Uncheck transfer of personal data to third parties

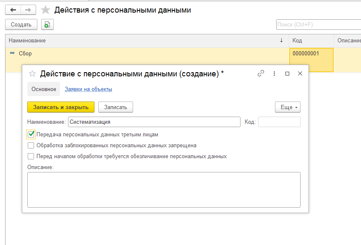[31, 135]
